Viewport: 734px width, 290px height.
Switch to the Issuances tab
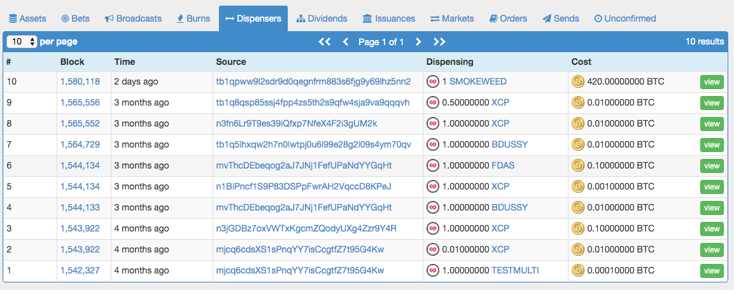(x=389, y=18)
